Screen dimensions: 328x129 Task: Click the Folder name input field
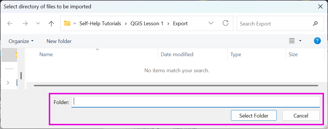195,102
